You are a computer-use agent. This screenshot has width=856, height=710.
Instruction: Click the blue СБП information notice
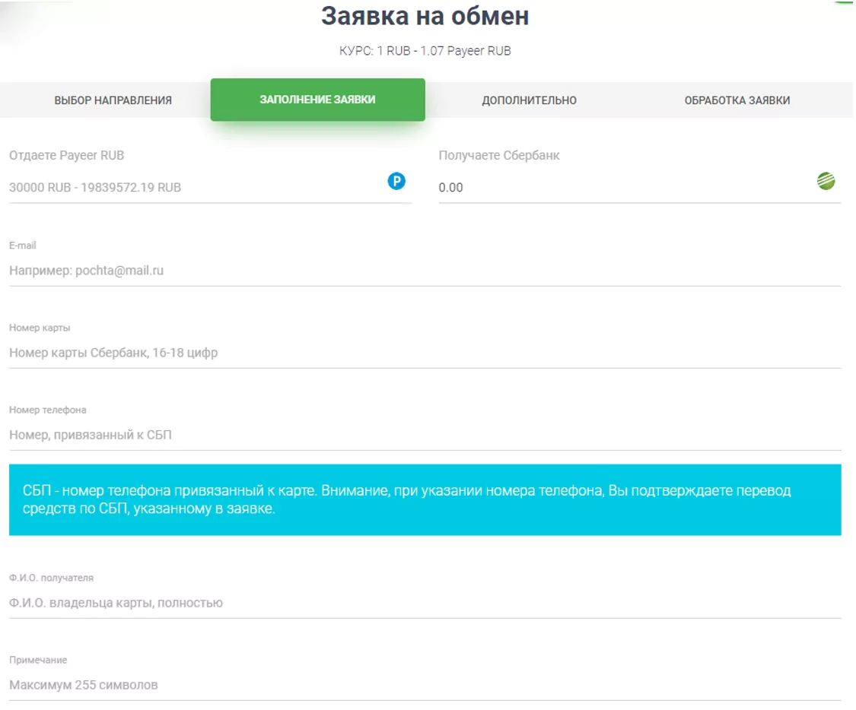(425, 499)
